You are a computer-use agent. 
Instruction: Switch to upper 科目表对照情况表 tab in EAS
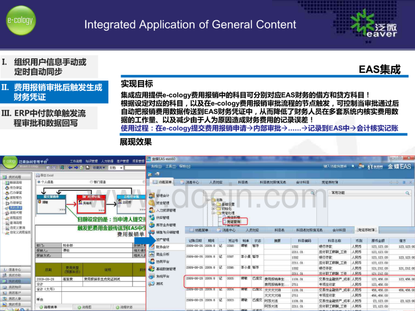click(273, 182)
